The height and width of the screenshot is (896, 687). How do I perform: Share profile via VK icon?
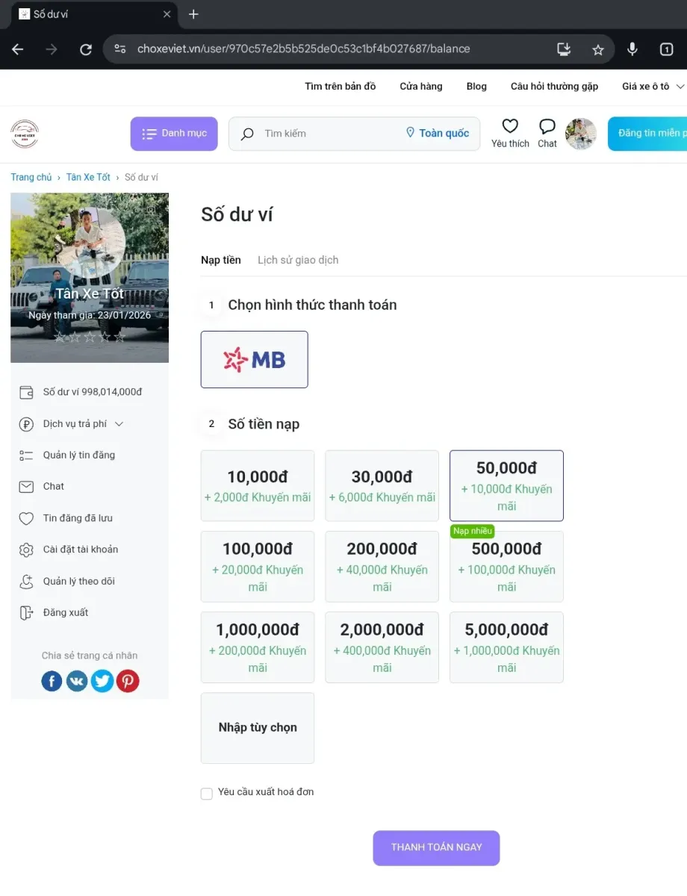[x=77, y=681]
